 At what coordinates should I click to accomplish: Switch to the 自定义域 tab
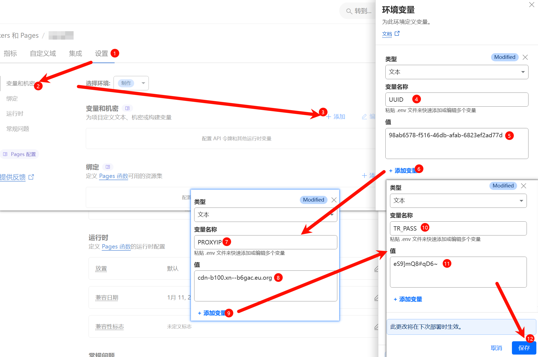[x=43, y=53]
